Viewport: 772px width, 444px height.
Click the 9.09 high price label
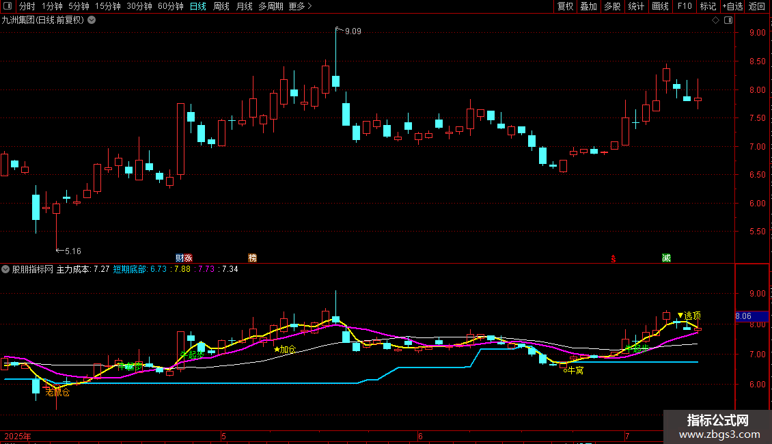(353, 31)
